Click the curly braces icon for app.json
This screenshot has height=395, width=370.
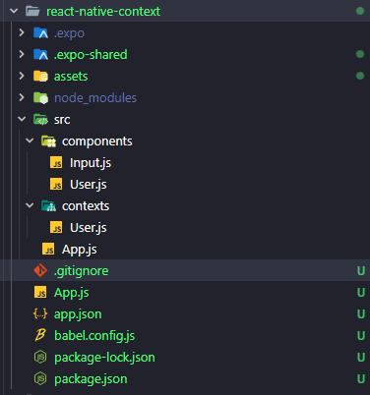tap(40, 313)
